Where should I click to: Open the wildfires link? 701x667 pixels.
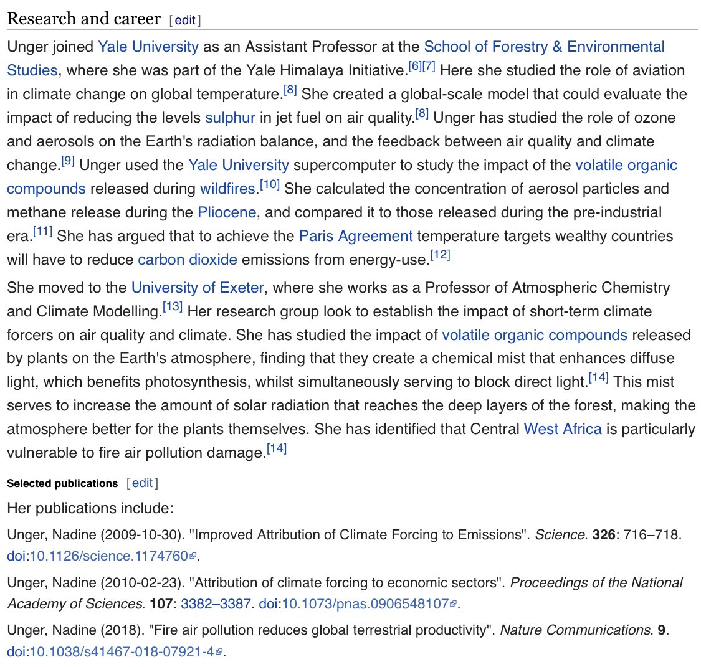pyautogui.click(x=227, y=189)
